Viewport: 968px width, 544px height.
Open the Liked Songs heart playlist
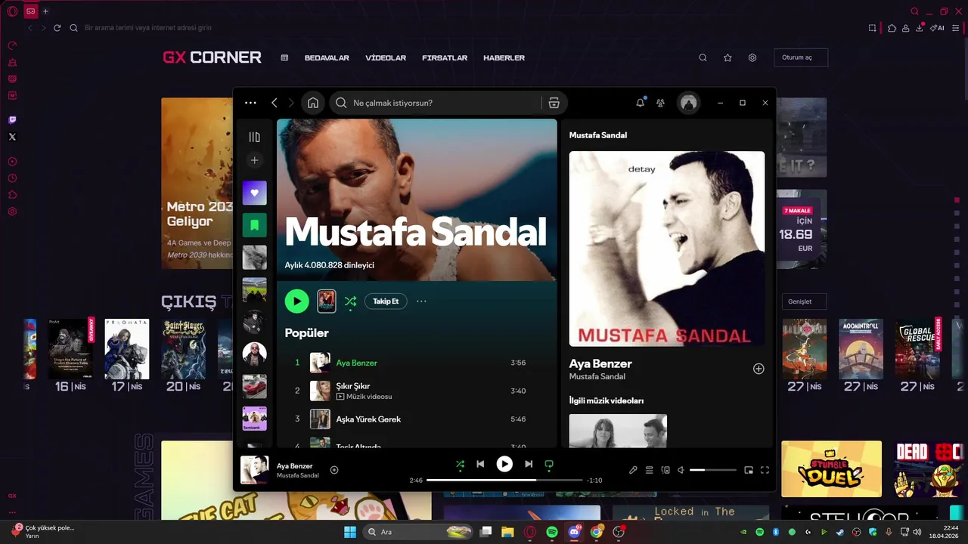pyautogui.click(x=254, y=193)
